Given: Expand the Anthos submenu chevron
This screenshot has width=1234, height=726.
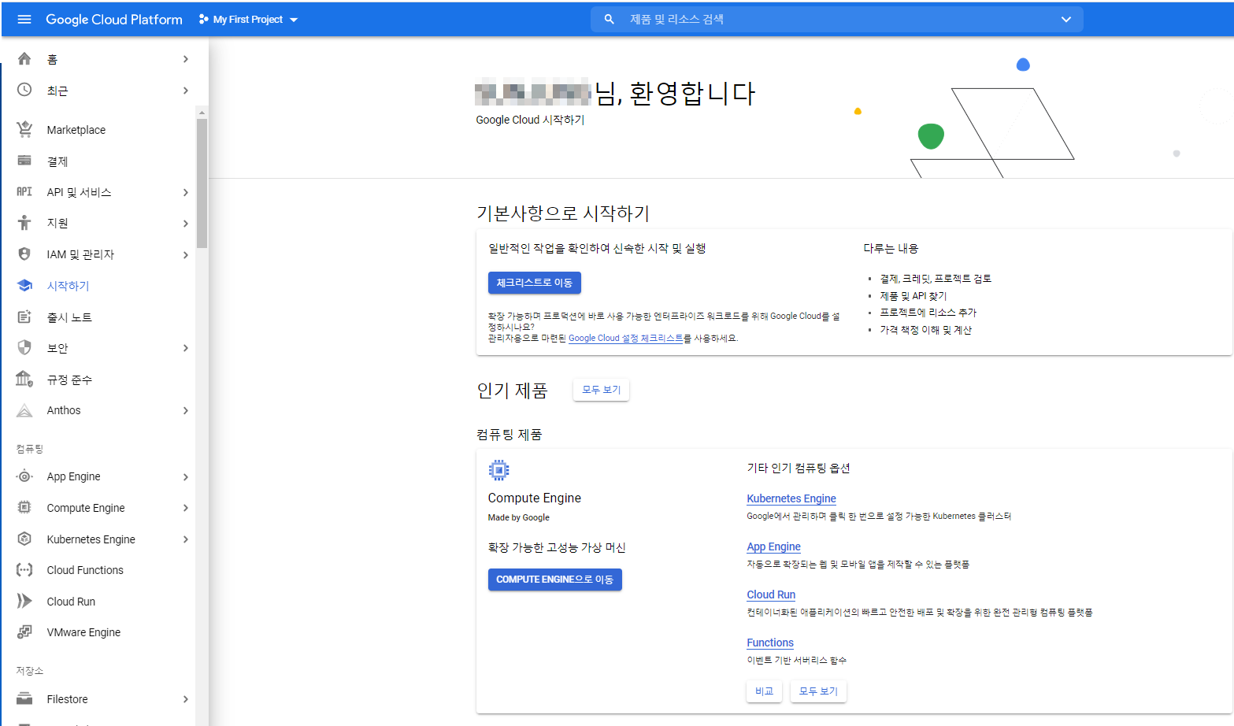Looking at the screenshot, I should pyautogui.click(x=186, y=410).
